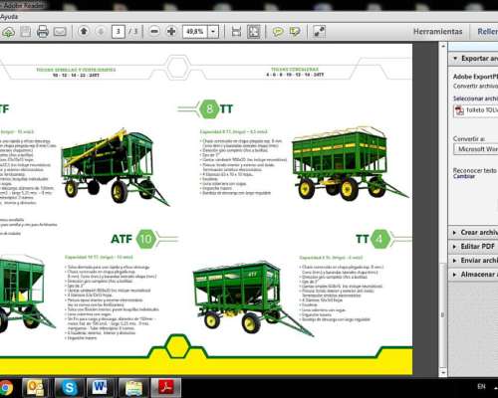This screenshot has width=498, height=398.
Task: Zoom out with the minus button
Action: point(154,32)
